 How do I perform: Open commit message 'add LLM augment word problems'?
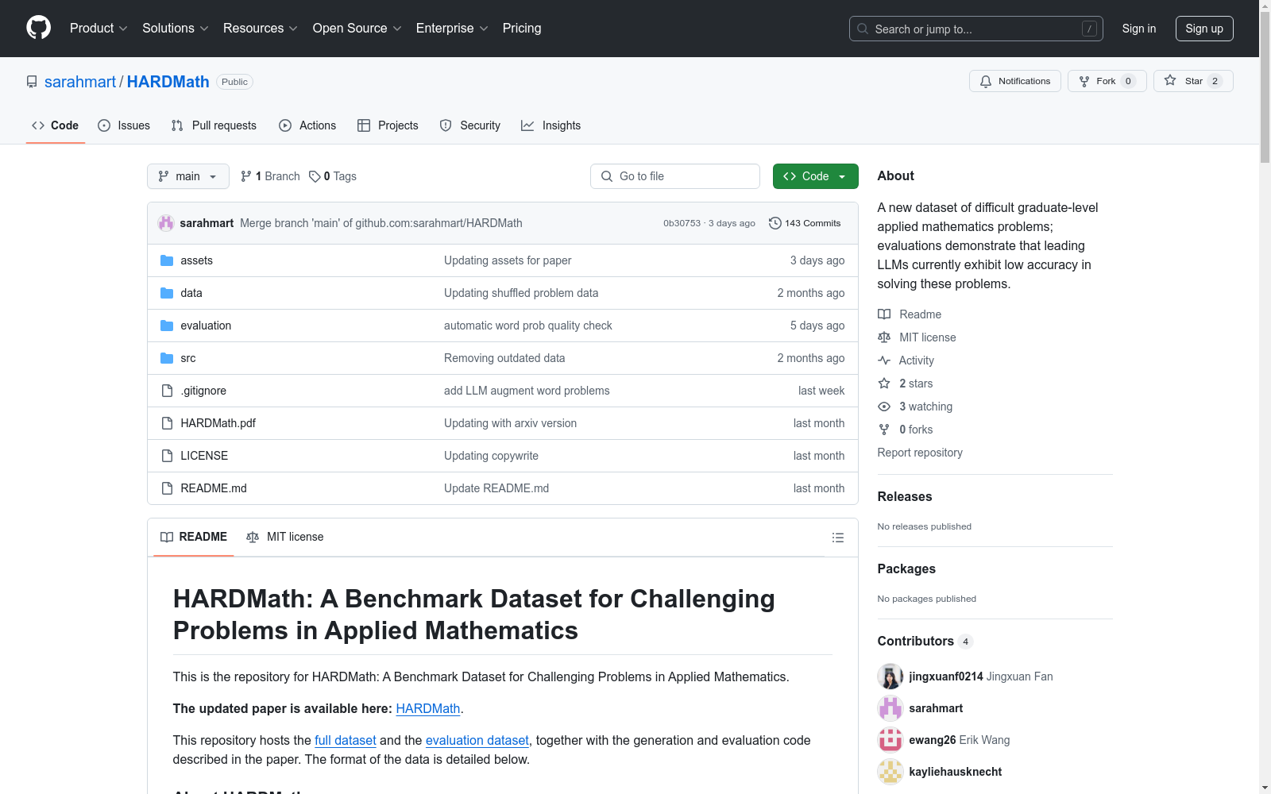tap(527, 391)
